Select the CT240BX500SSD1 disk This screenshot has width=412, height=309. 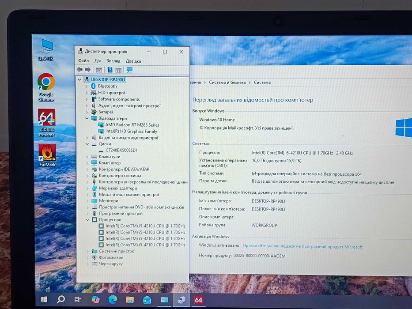click(121, 150)
